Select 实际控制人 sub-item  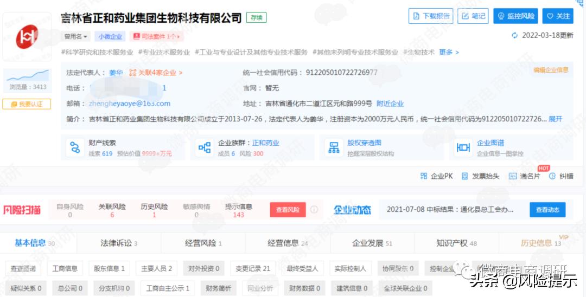pos(350,268)
